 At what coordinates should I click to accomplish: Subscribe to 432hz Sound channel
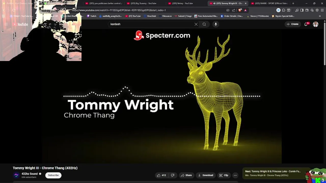pyautogui.click(x=53, y=175)
